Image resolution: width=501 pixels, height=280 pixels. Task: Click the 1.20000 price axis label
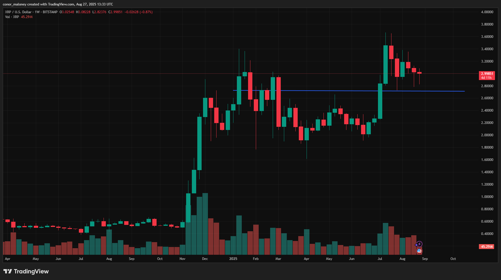tap(487, 184)
